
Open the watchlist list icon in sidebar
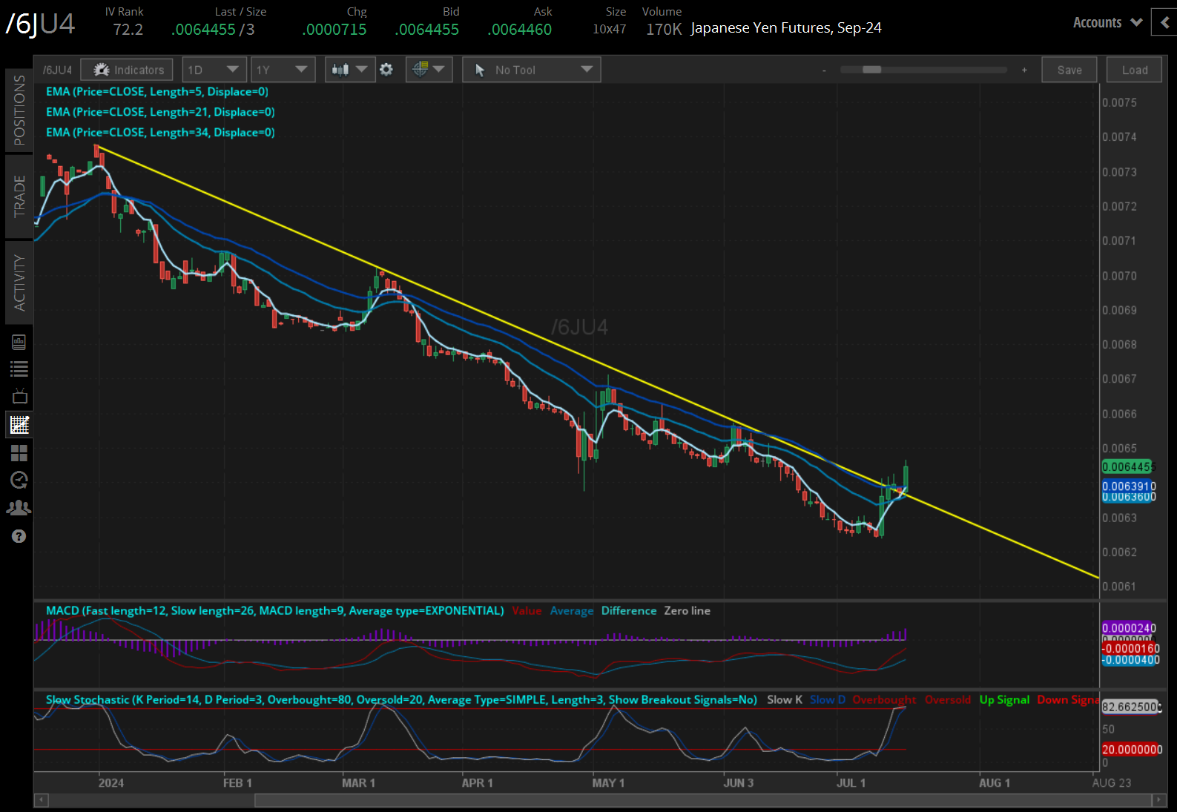19,369
